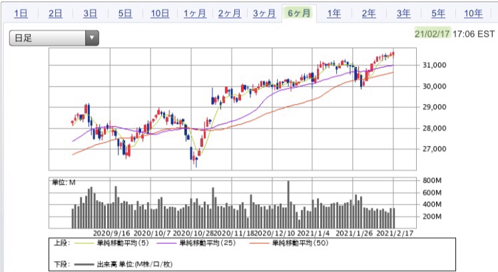This screenshot has height=272, width=498.
Task: Click the 2021/1/4 date axis label
Action: coord(313,233)
